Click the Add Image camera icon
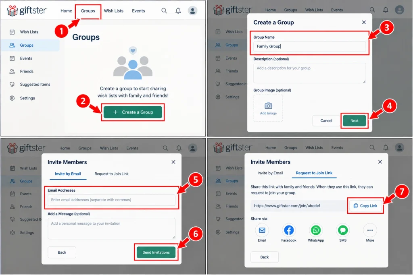This screenshot has height=275, width=413. pyautogui.click(x=268, y=105)
